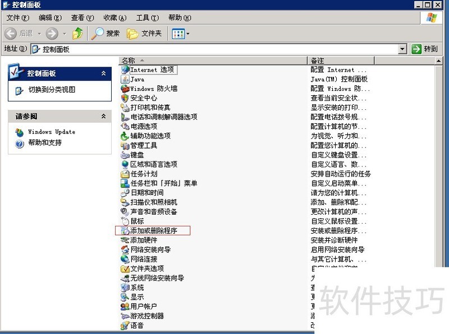Open 区域和语言选项 globe icon

125,164
